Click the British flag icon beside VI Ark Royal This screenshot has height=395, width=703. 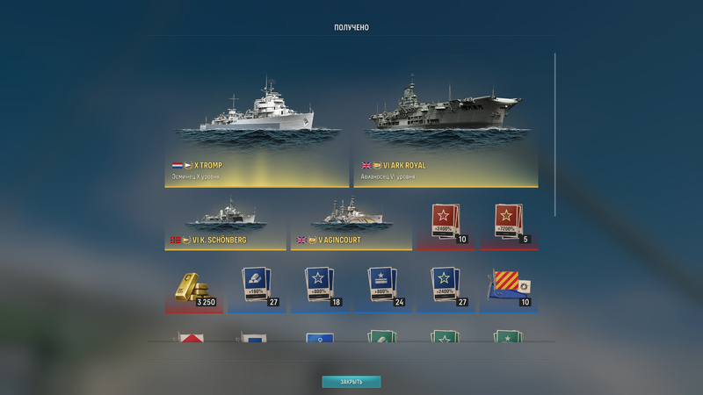click(366, 165)
